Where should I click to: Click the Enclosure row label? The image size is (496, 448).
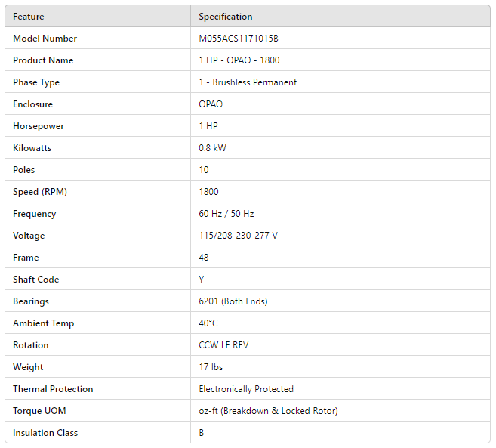(x=32, y=104)
